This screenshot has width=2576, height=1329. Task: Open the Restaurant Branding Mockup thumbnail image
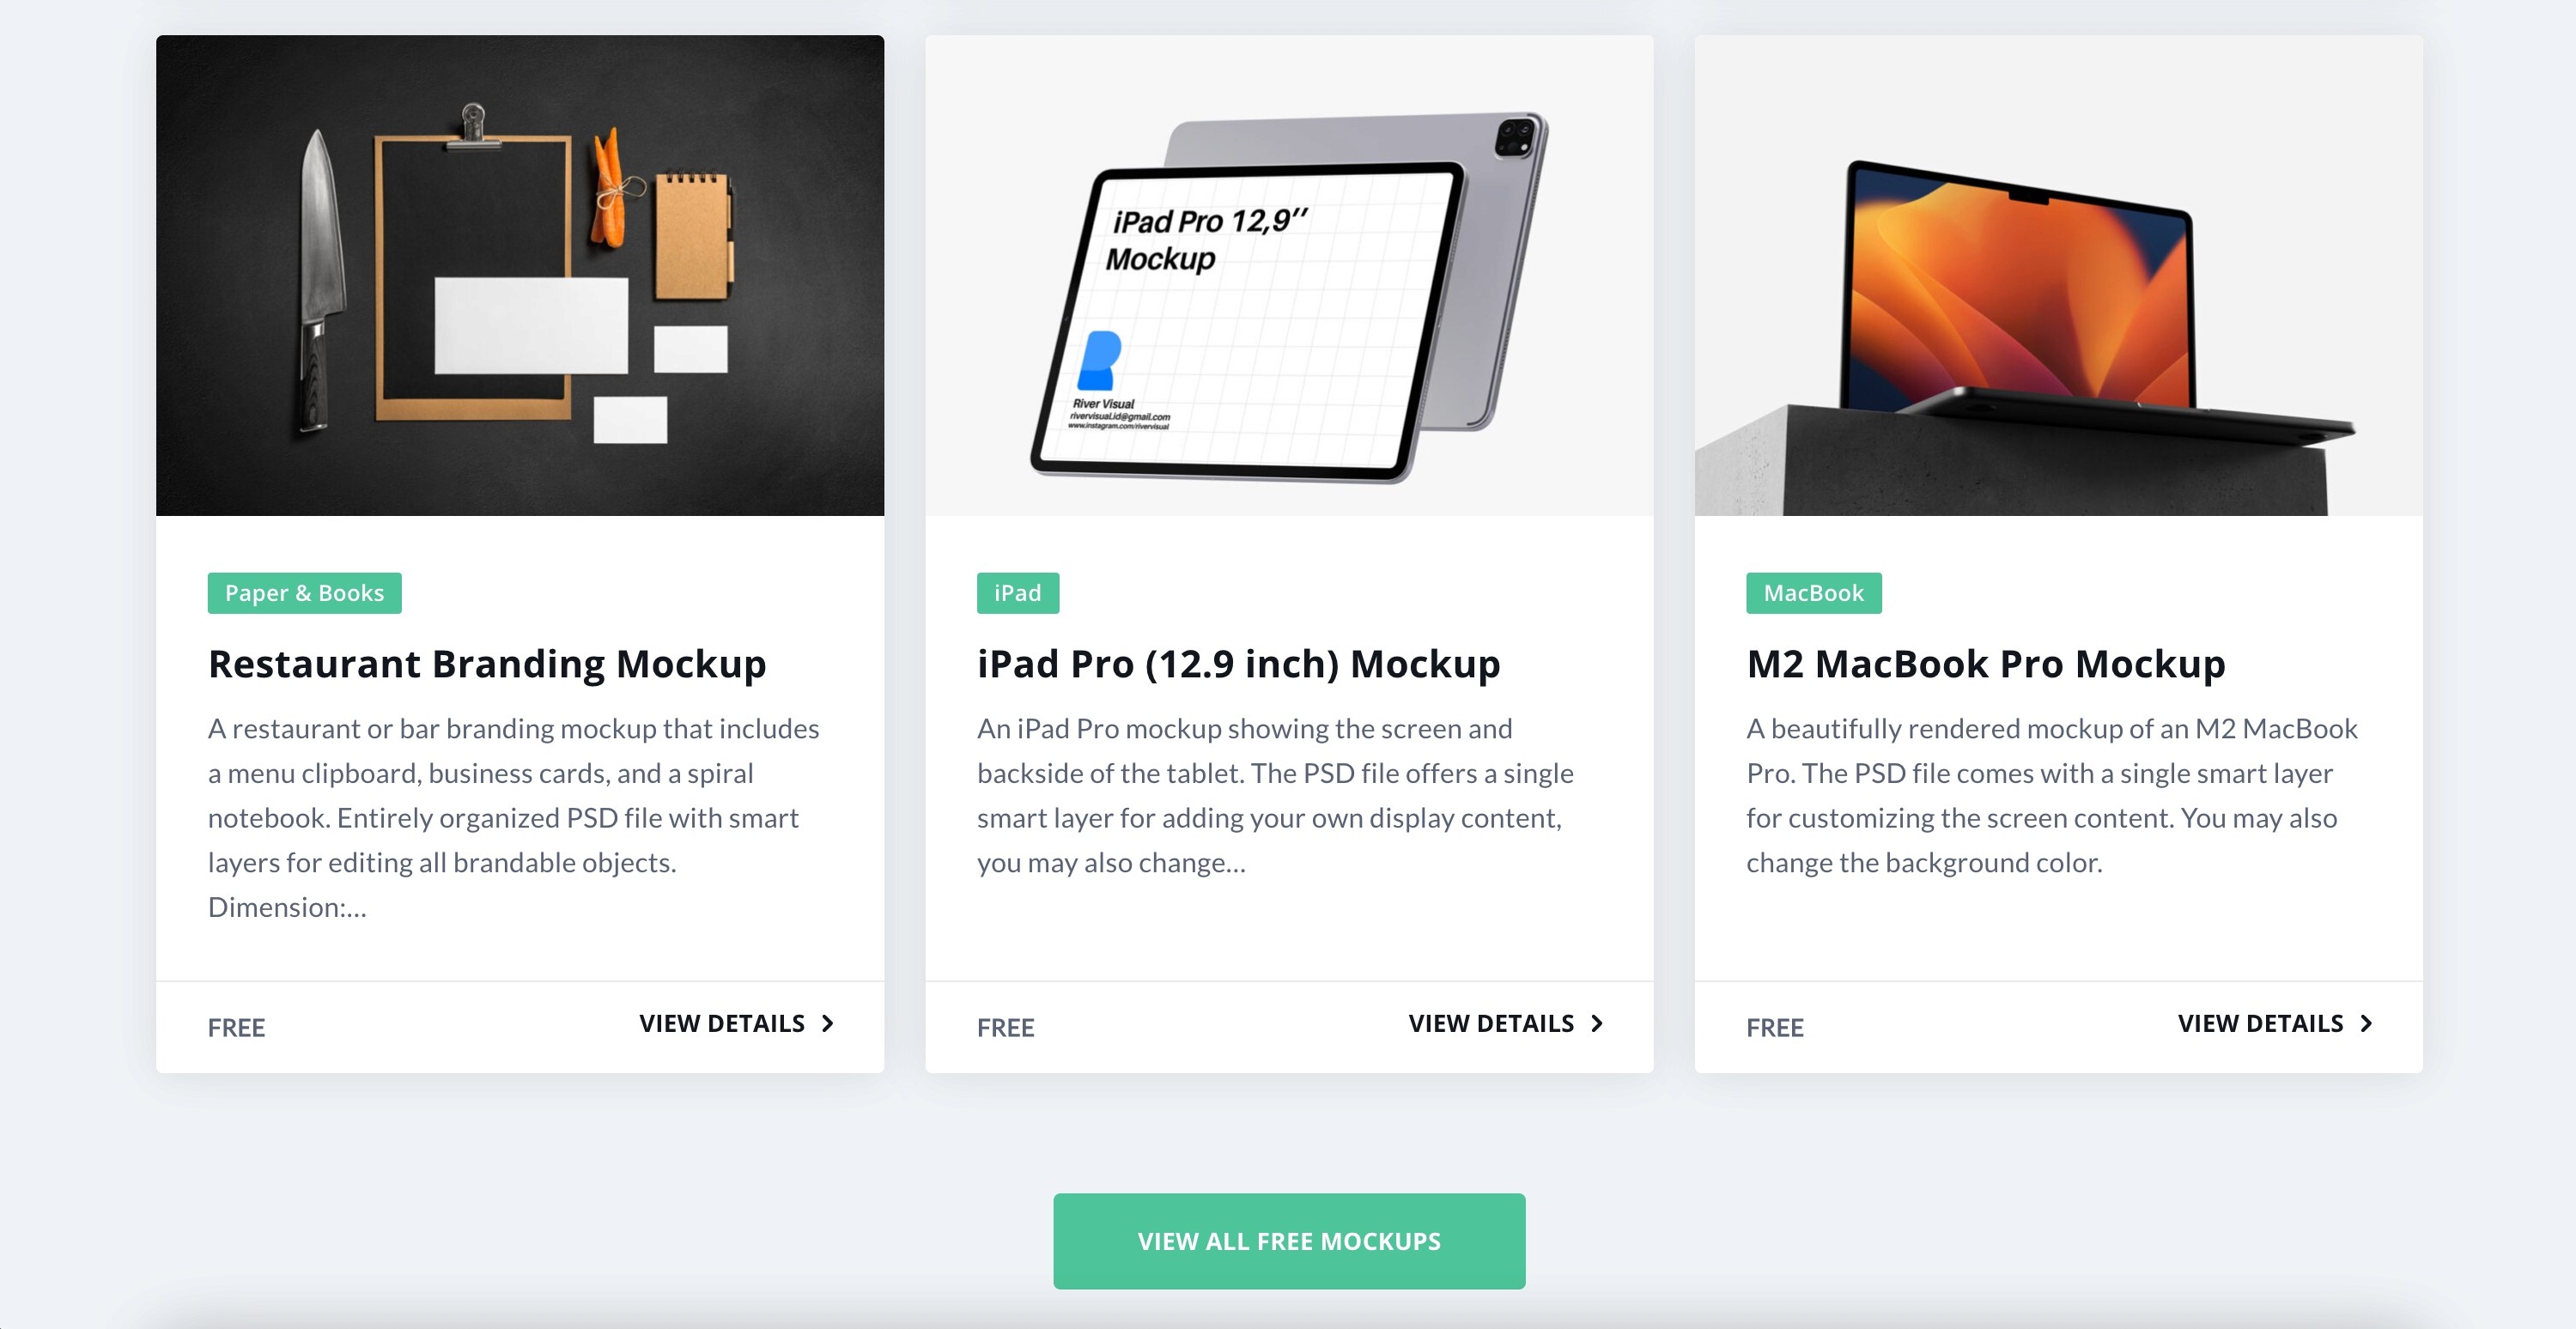[x=520, y=275]
